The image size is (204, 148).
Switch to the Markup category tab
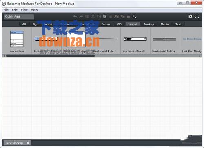149,24
